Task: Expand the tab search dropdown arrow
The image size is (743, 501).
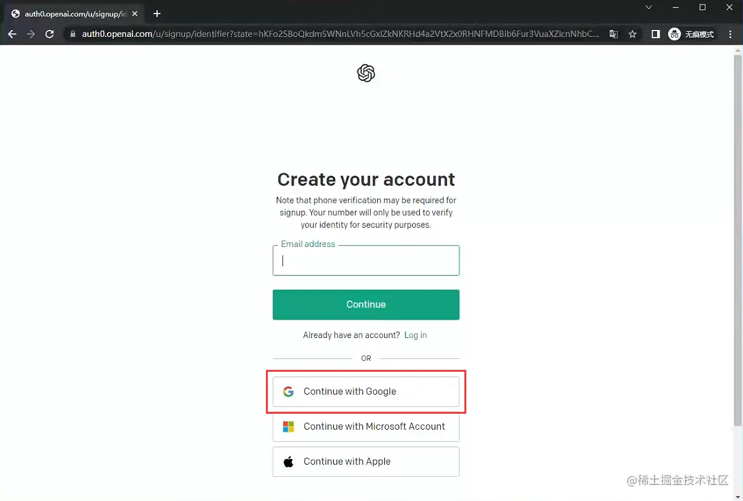Action: pos(649,8)
